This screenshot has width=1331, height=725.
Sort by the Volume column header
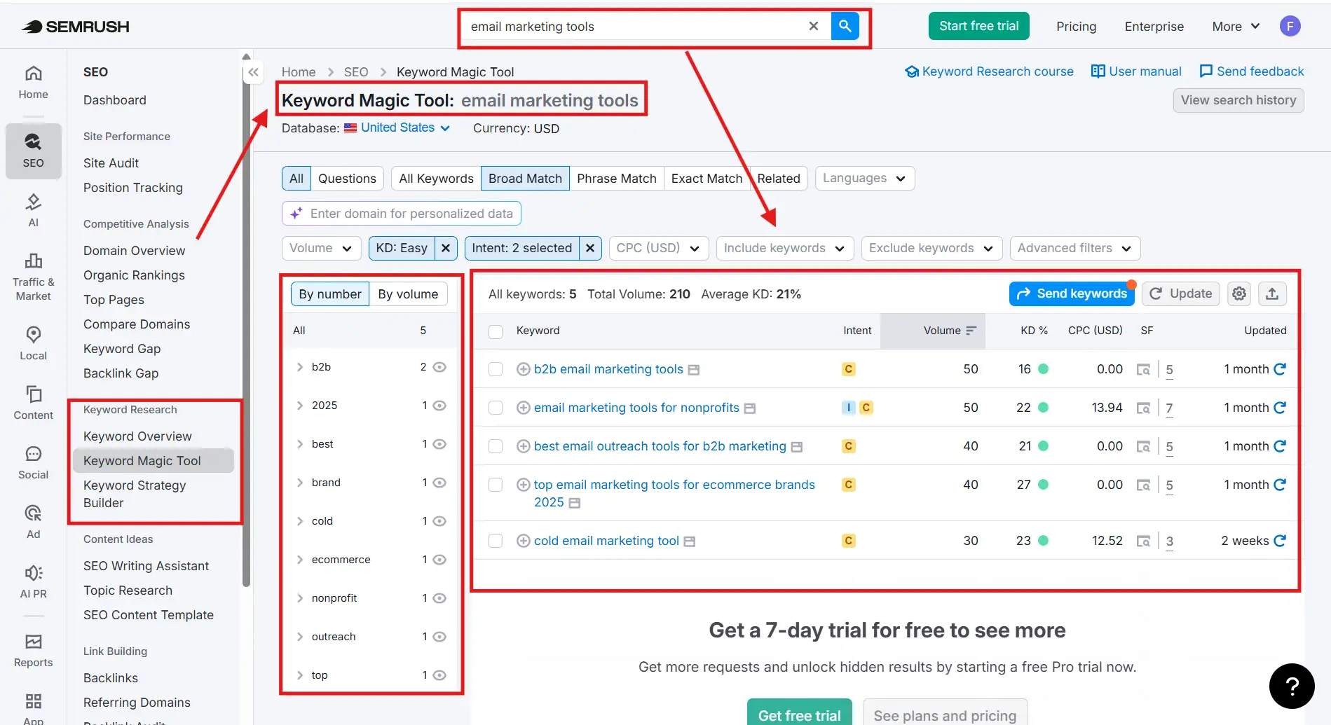click(x=933, y=331)
